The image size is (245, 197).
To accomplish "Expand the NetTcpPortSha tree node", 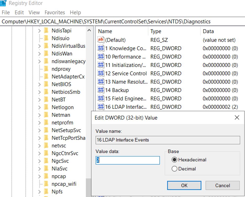I will (39, 138).
